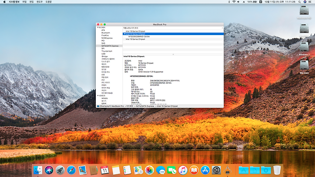Open Calendar icon showing 11
Image resolution: width=315 pixels, height=177 pixels.
pyautogui.click(x=105, y=170)
